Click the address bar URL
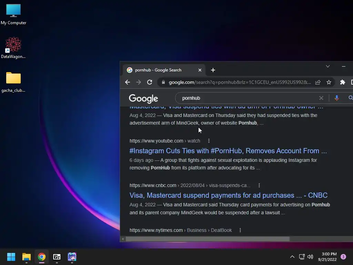 pyautogui.click(x=240, y=82)
